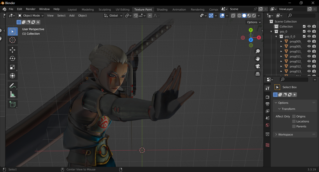319x172 pixels.
Task: Open the Scene properties tab
Action: (267, 118)
